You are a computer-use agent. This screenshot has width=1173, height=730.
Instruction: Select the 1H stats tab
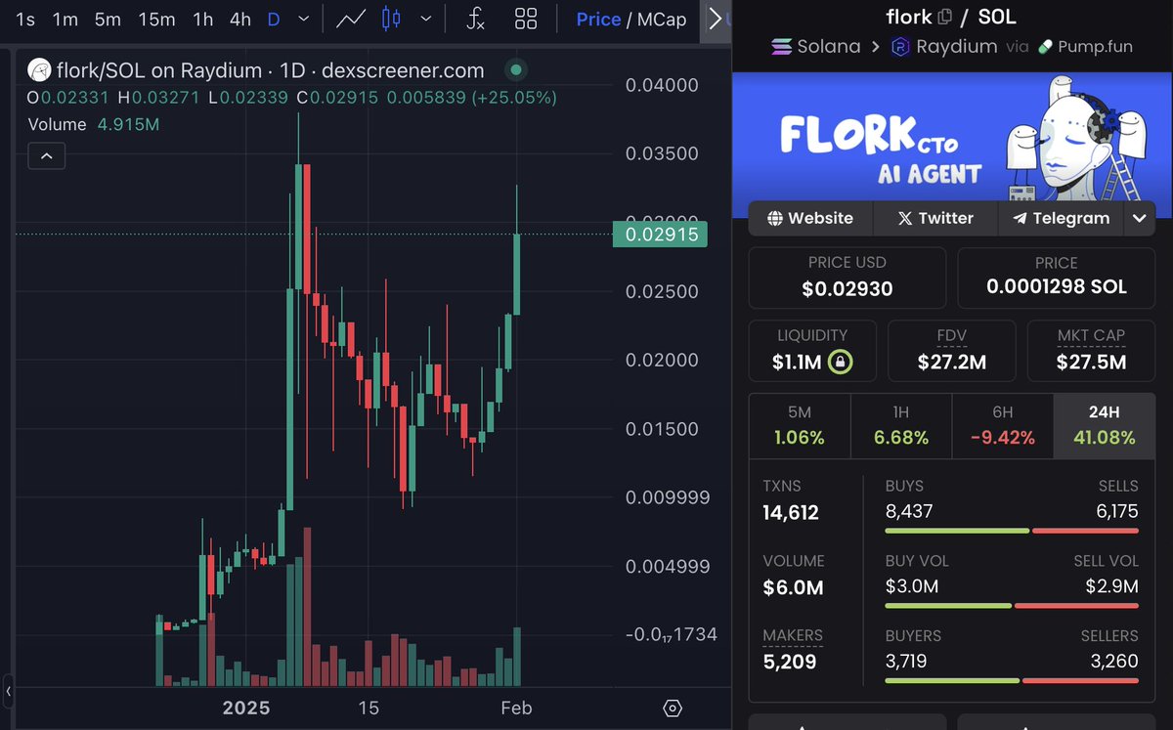pyautogui.click(x=901, y=426)
